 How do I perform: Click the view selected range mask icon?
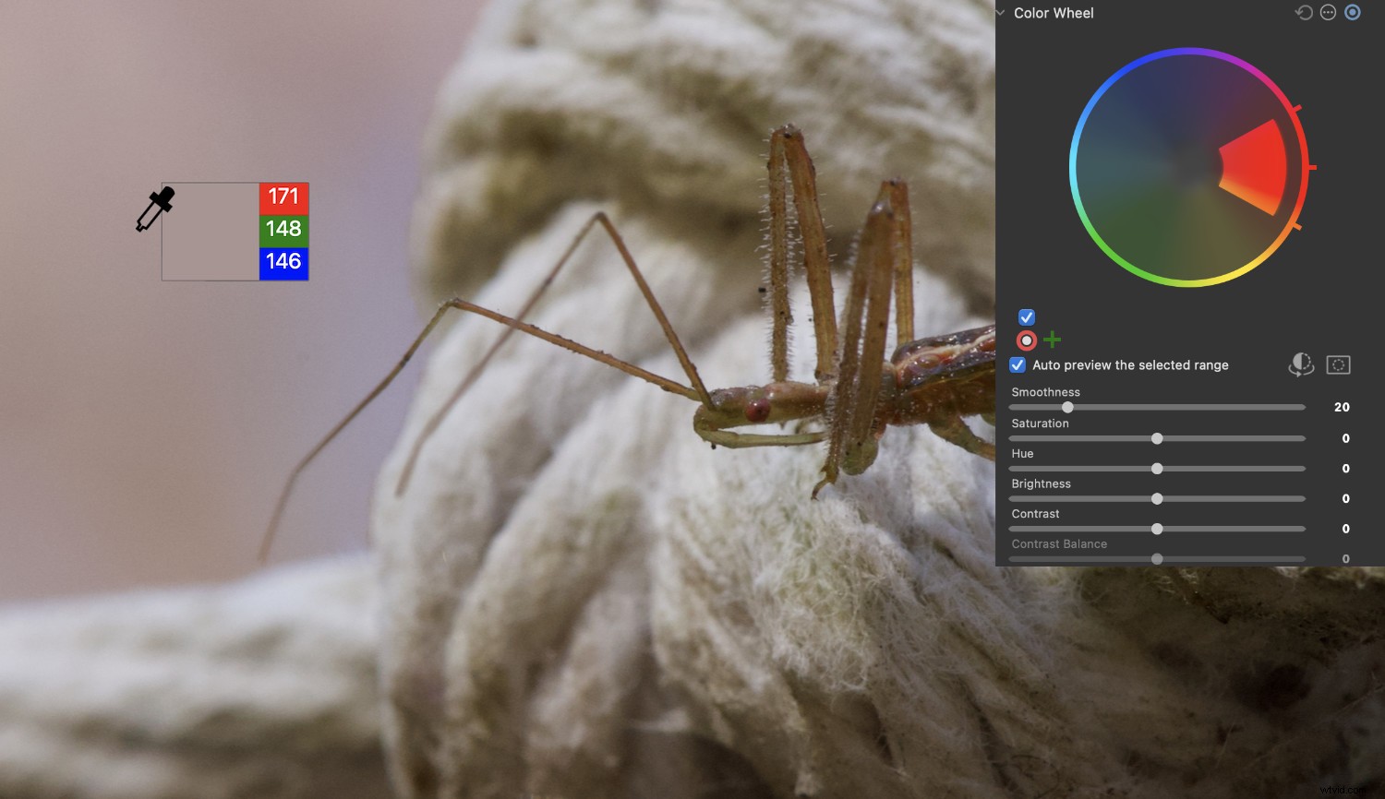[x=1338, y=364]
